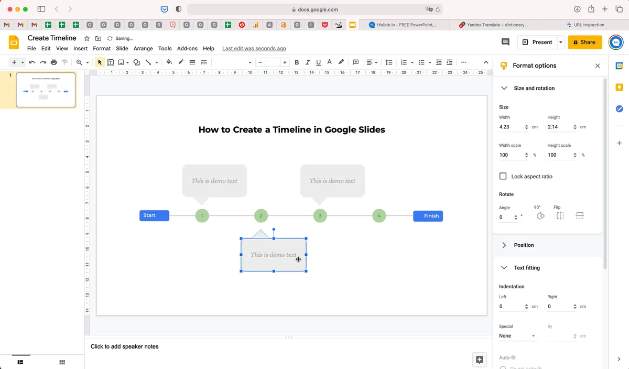Open the Present options dropdown arrow
This screenshot has width=629, height=369.
pyautogui.click(x=561, y=42)
